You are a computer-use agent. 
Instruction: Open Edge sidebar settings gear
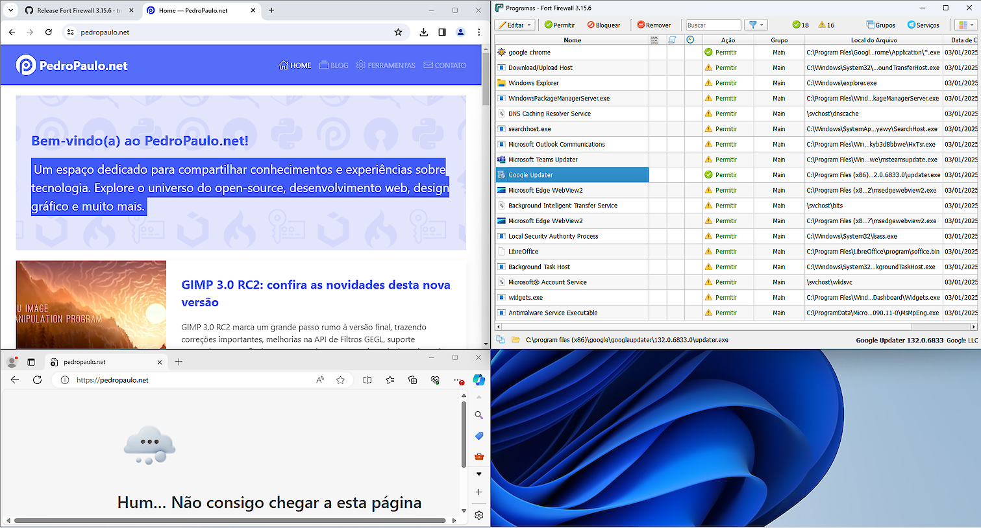[x=478, y=515]
